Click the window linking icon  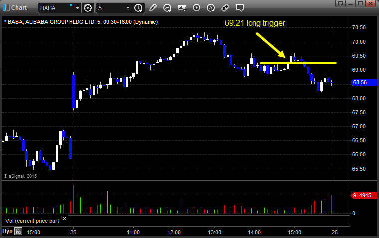point(225,8)
